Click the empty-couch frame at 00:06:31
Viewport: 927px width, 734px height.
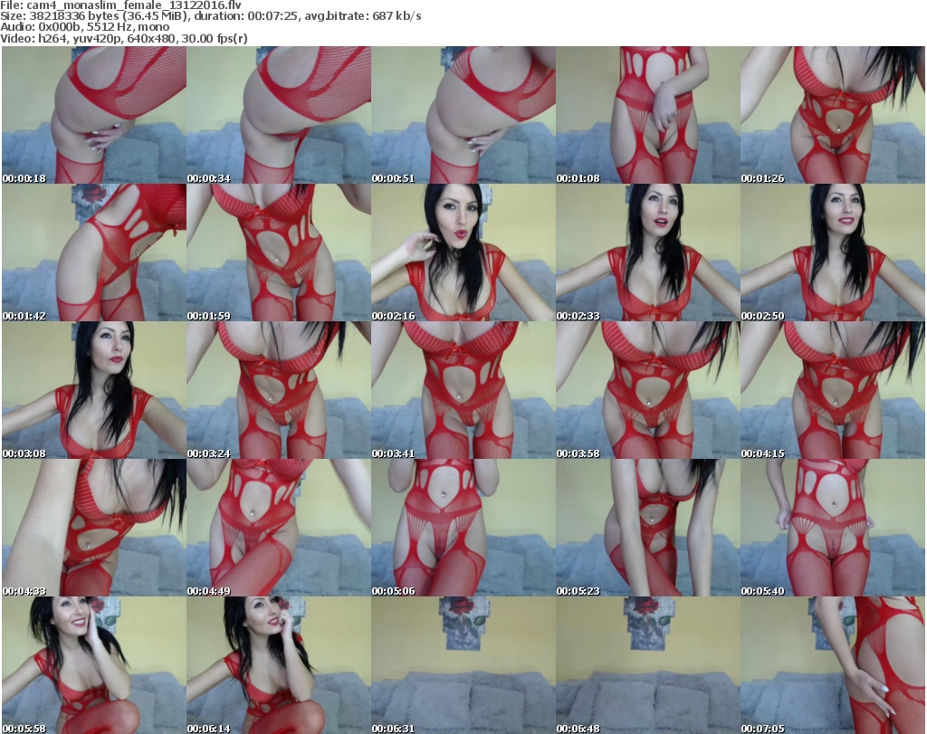(463, 665)
